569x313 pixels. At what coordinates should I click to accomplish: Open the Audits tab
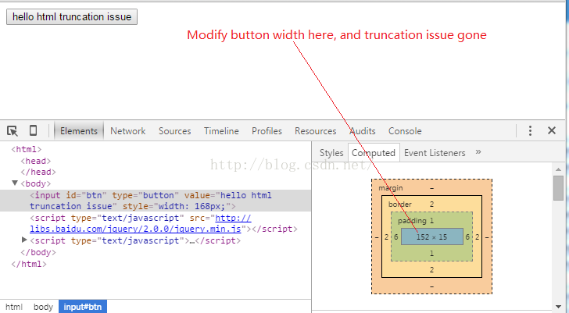tap(363, 131)
